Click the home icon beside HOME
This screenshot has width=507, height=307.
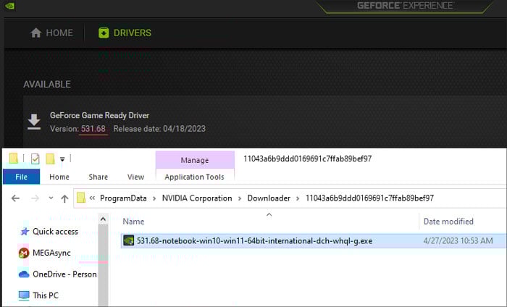[36, 33]
